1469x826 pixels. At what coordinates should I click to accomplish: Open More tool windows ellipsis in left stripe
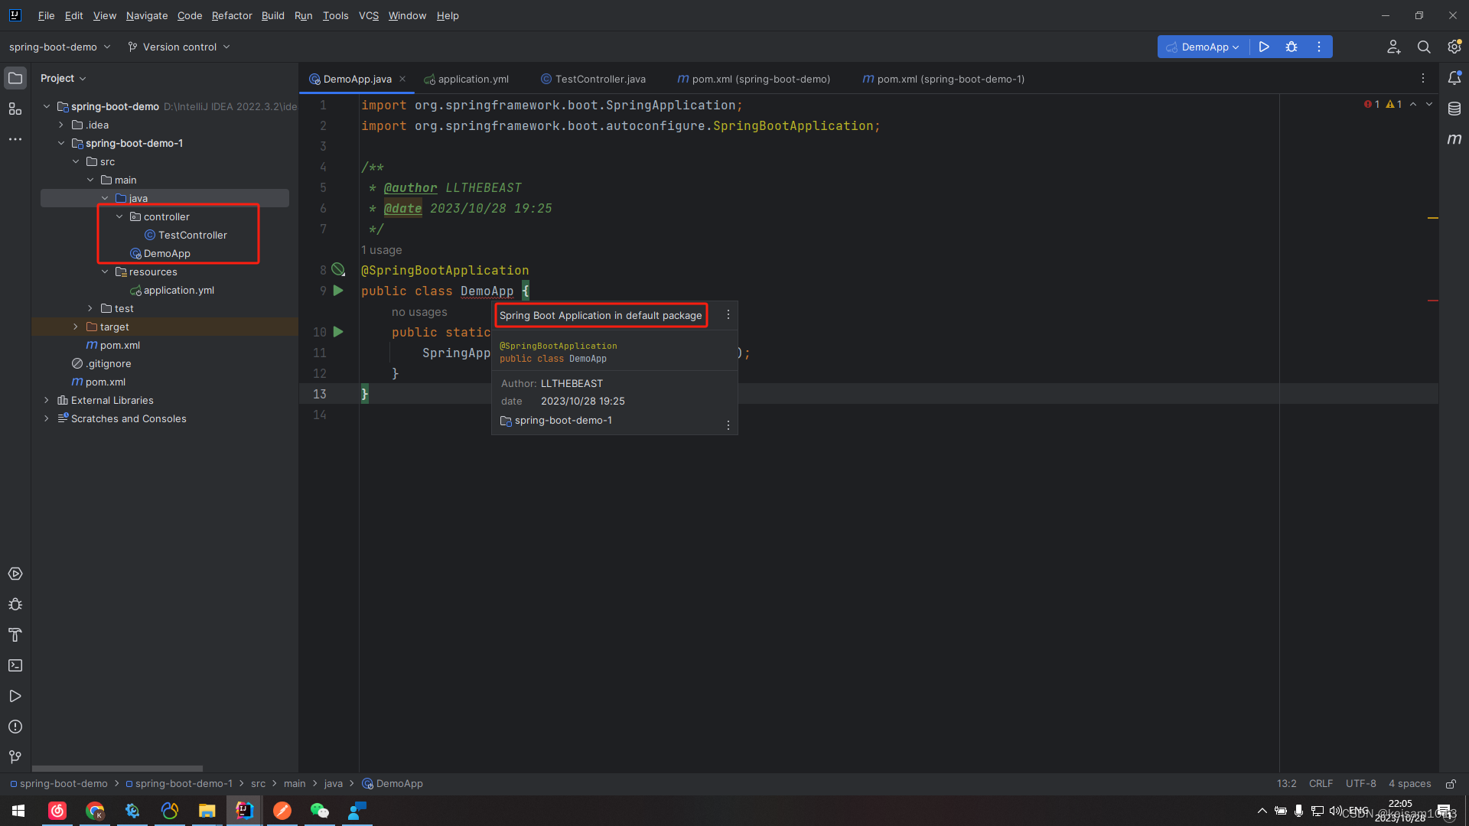click(x=15, y=139)
